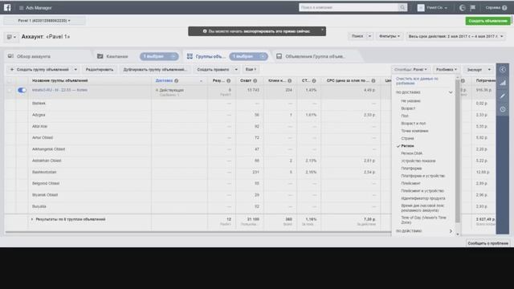
Task: Open the Разбивка breakdown dropdown
Action: (x=447, y=70)
